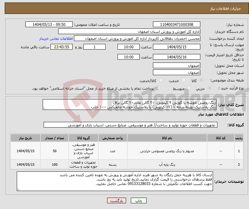
Task: Click the need date in row 2
Action: coord(26,164)
